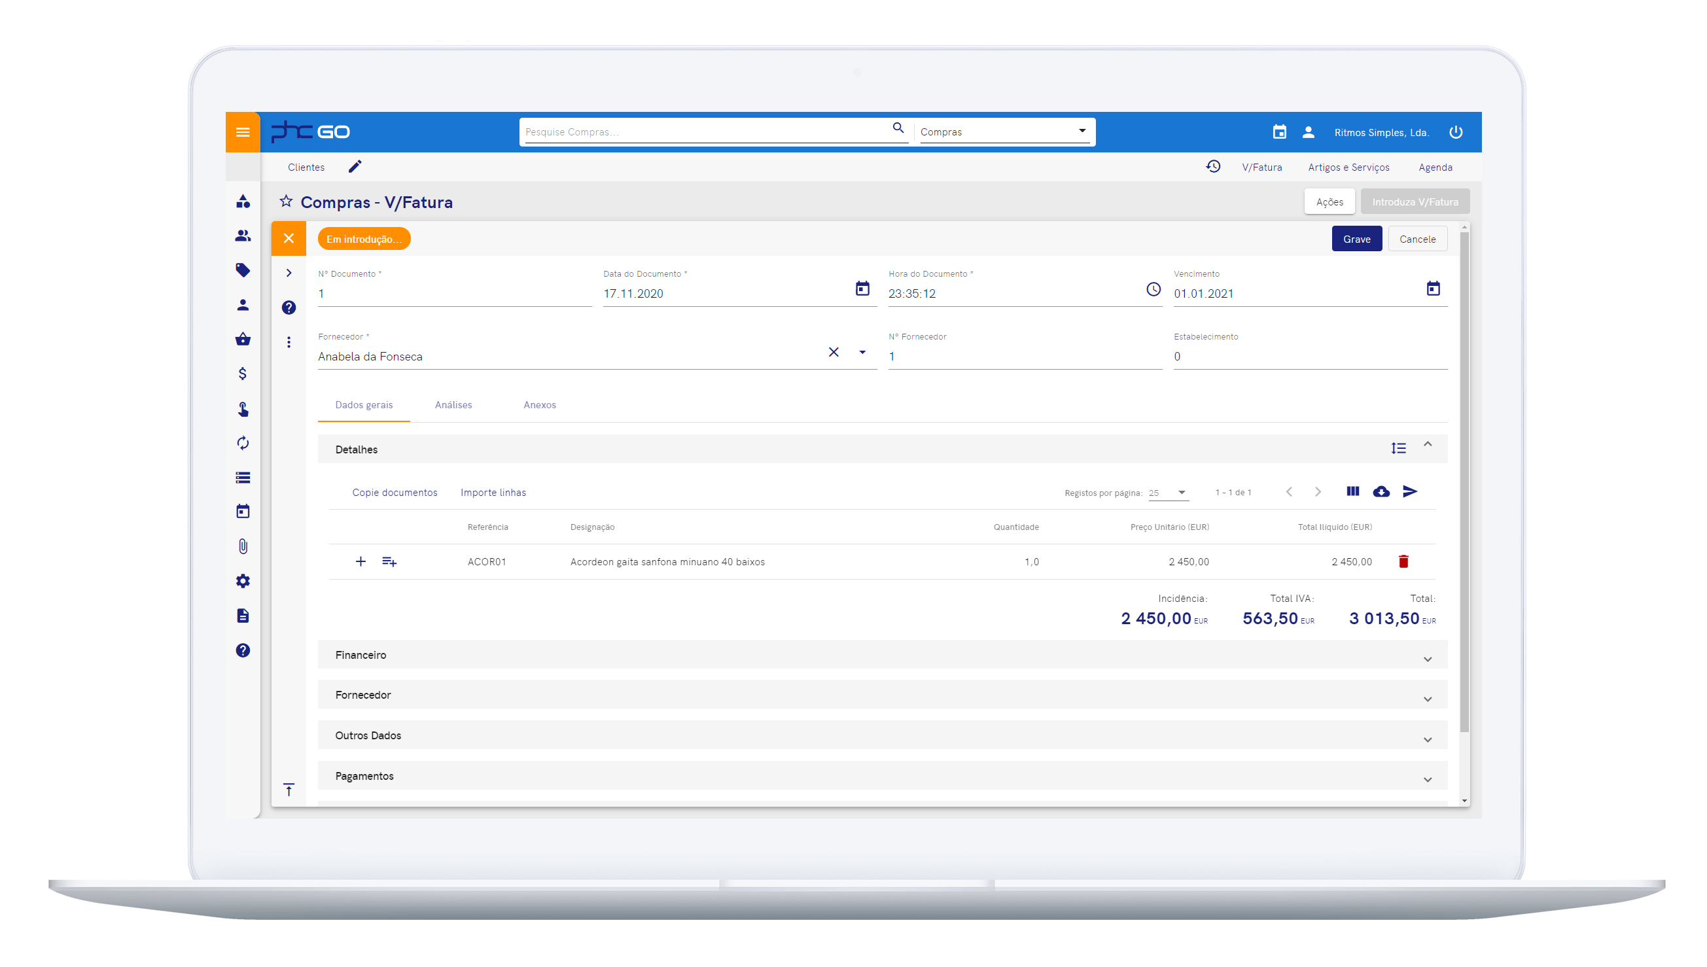
Task: Click the cloud download export icon
Action: (1381, 492)
